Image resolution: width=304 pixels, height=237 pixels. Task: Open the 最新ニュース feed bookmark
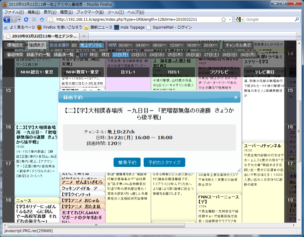coord(98,27)
